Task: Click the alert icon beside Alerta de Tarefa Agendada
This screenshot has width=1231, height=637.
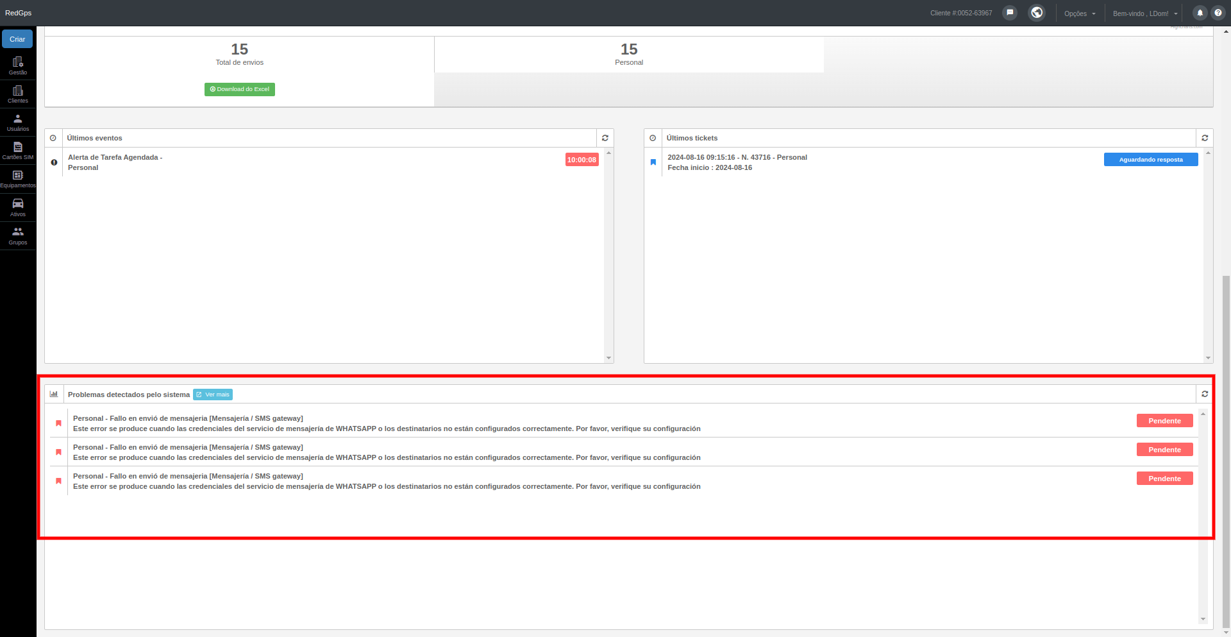Action: pos(54,162)
